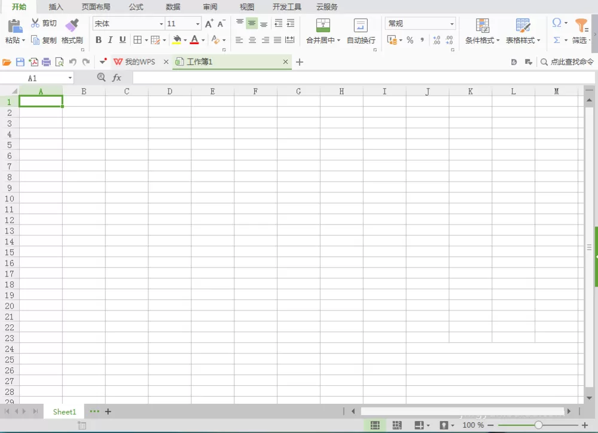598x433 pixels.
Task: Toggle bottom vertical alignment
Action: pyautogui.click(x=264, y=23)
